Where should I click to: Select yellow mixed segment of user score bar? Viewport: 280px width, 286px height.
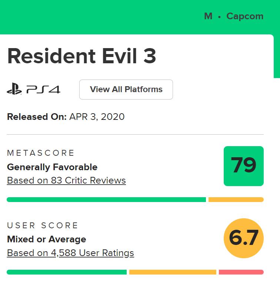coord(173,272)
